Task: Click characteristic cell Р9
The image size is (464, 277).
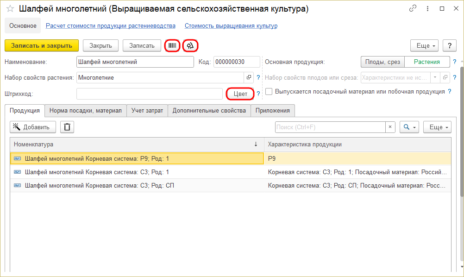Action: click(358, 158)
